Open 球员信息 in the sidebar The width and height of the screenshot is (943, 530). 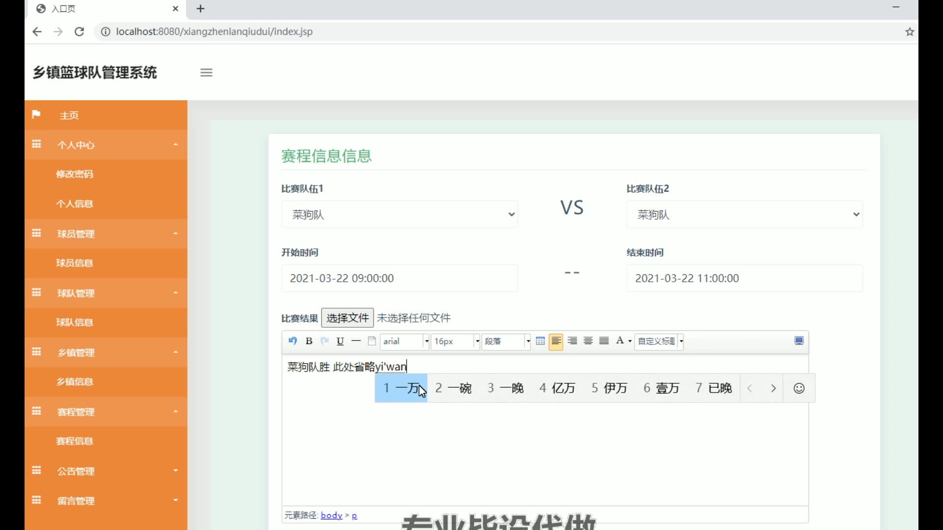(75, 263)
